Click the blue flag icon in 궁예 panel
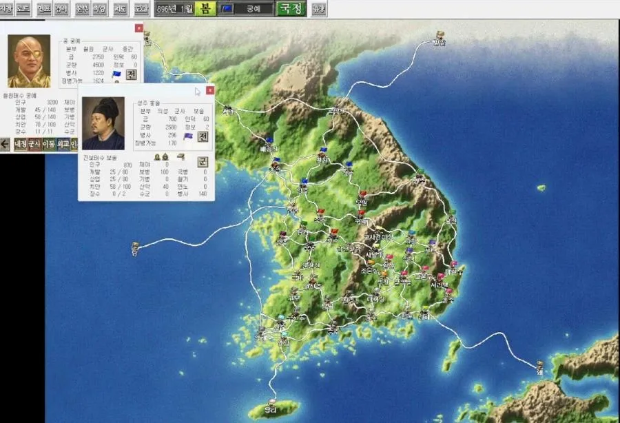The image size is (620, 423). click(x=116, y=74)
